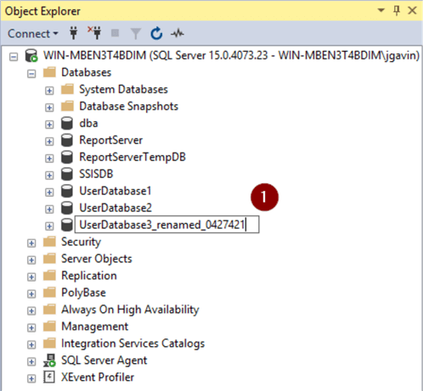Expand the Server Objects node
The image size is (423, 391).
(31, 260)
